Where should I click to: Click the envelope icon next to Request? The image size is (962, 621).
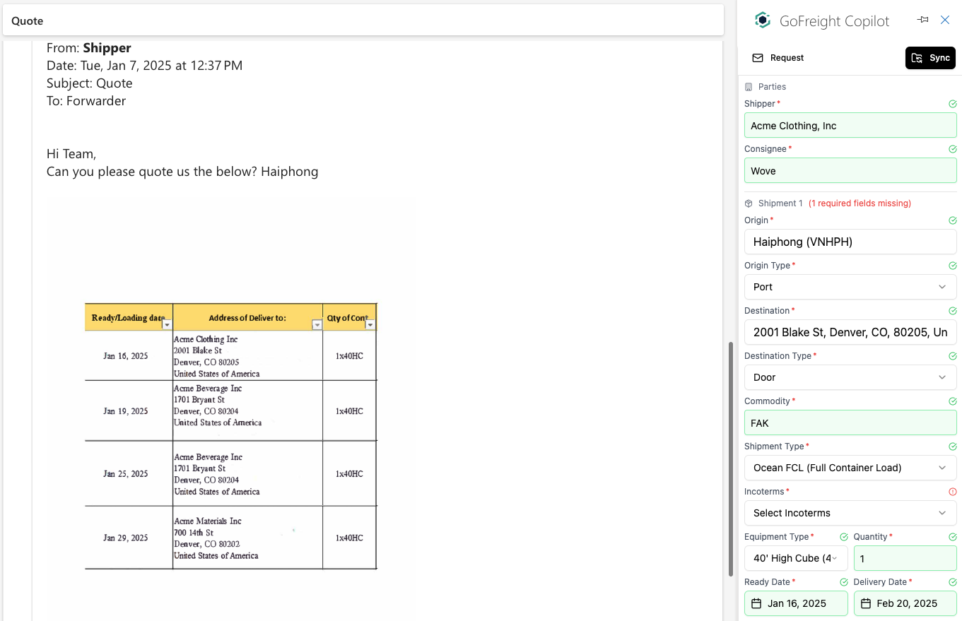click(x=758, y=58)
